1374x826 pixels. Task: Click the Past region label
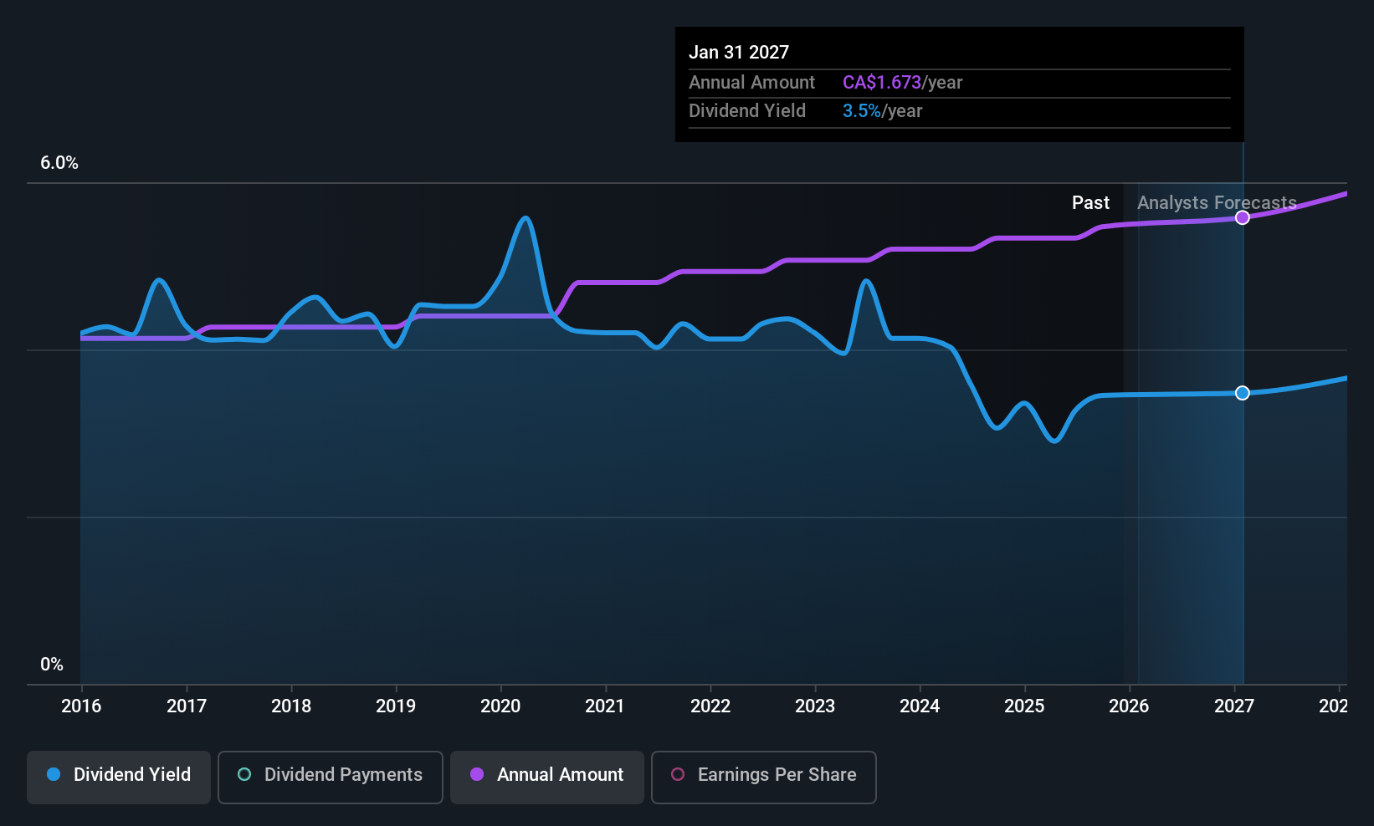pyautogui.click(x=1090, y=203)
